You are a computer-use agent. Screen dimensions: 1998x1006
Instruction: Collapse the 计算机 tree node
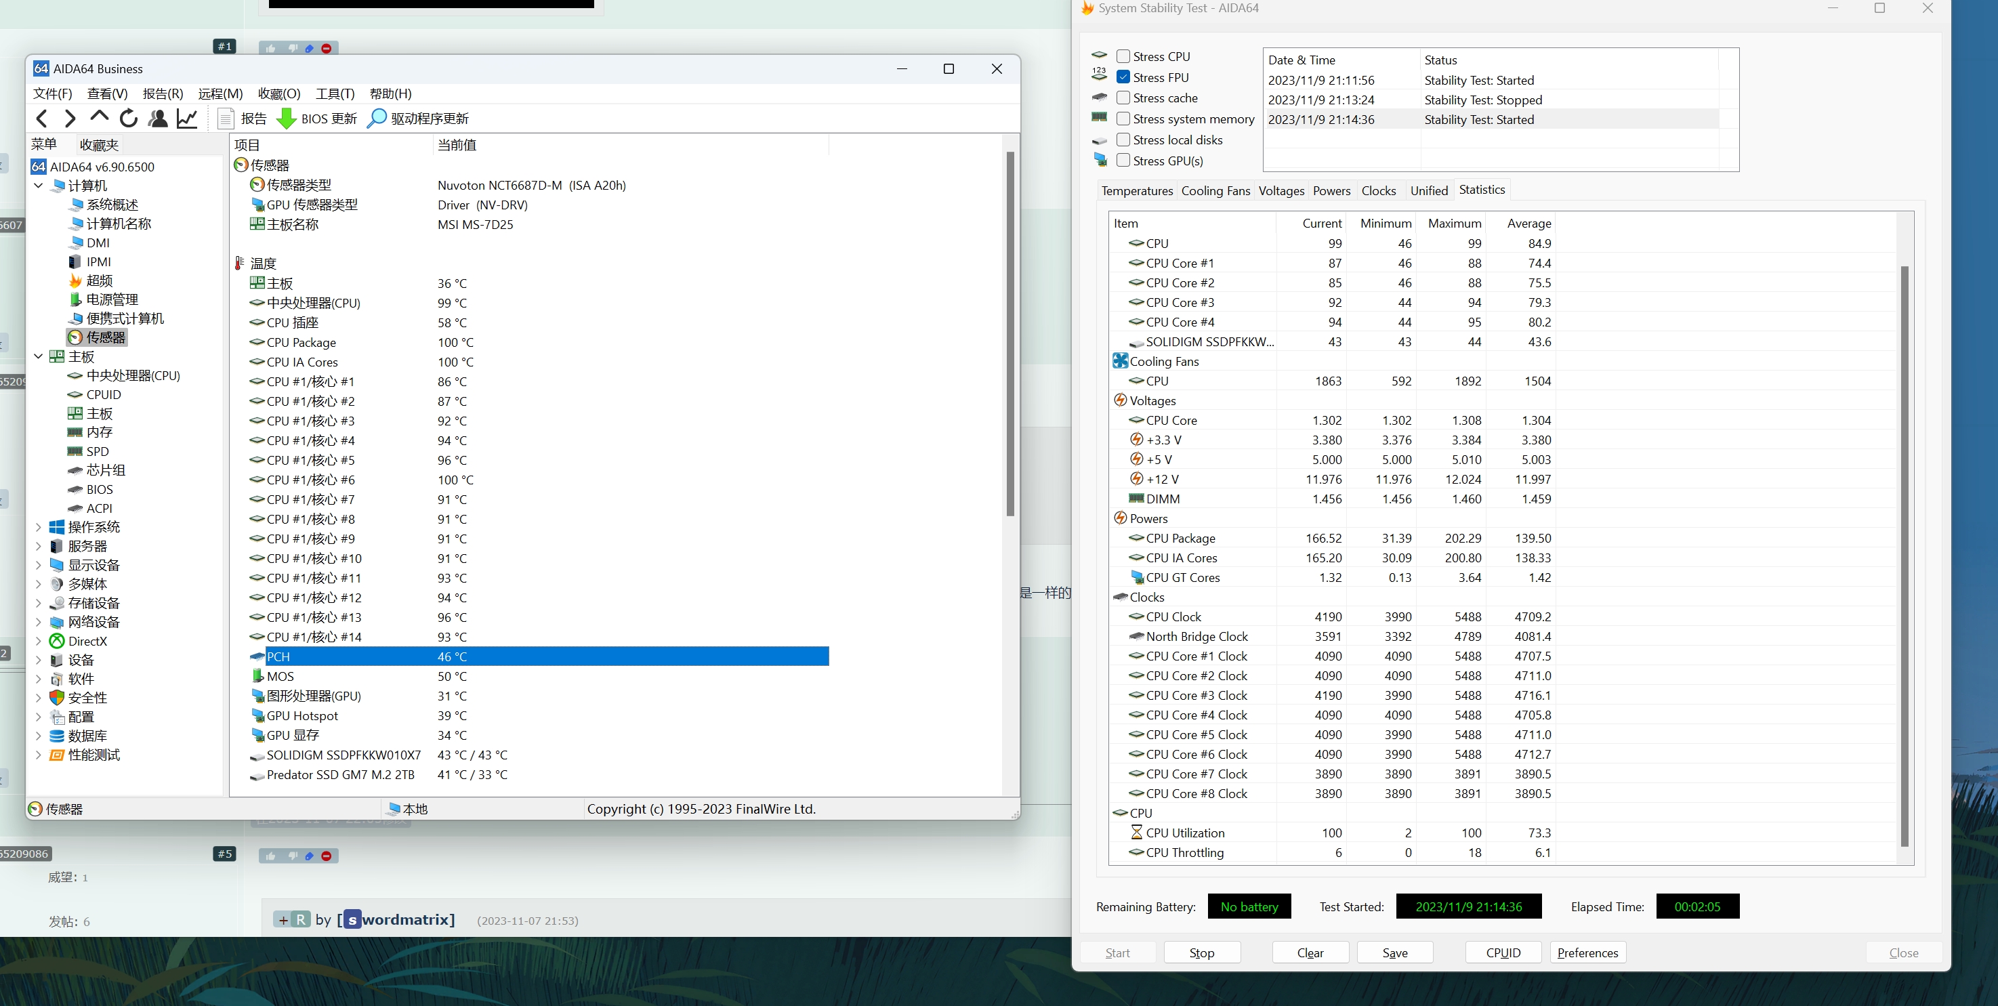click(38, 186)
